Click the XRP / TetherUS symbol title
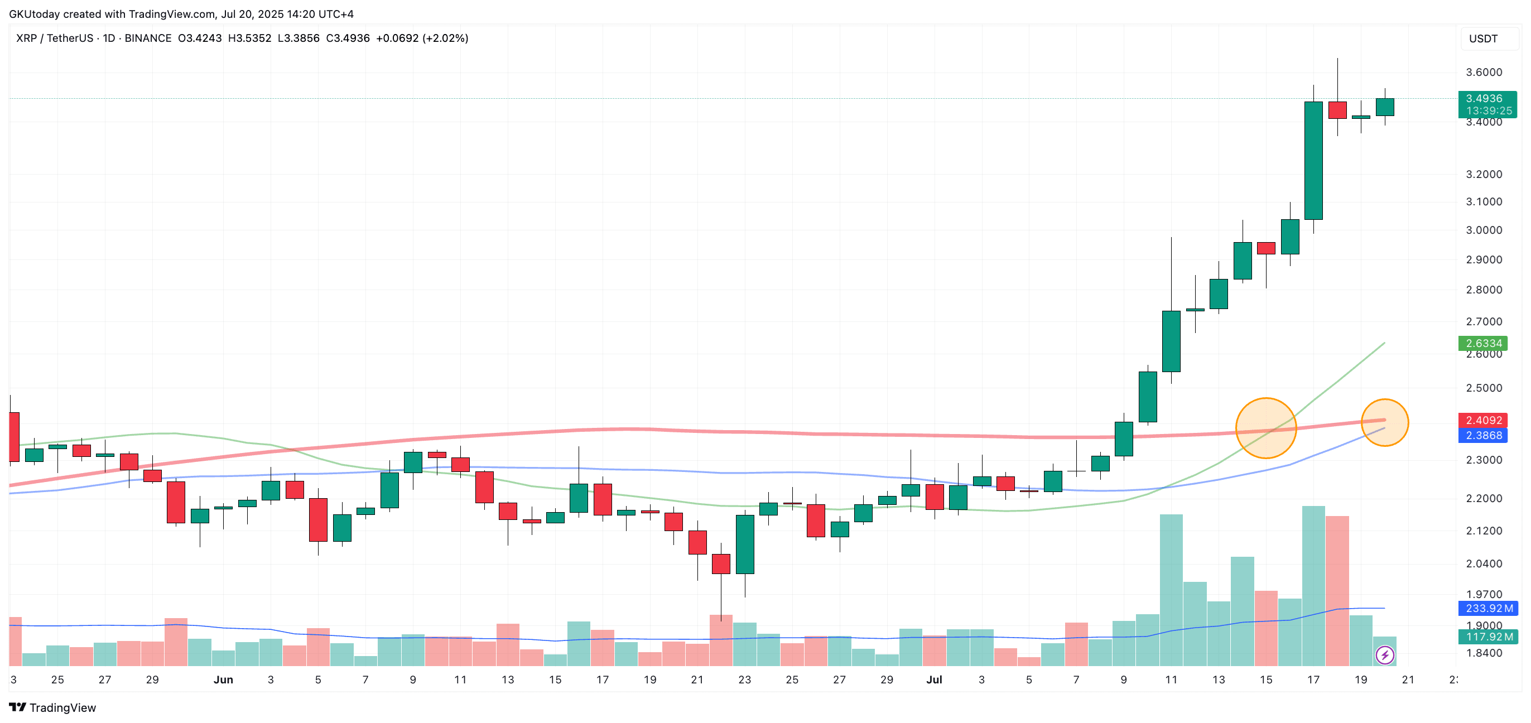1531x723 pixels. [54, 38]
